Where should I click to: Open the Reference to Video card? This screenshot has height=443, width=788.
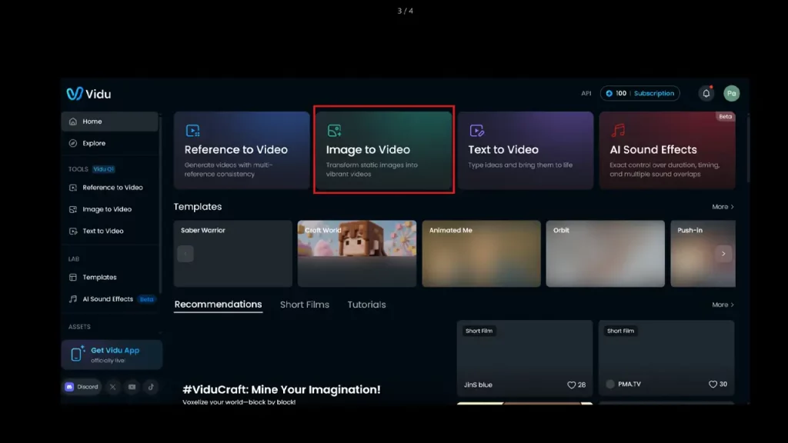242,150
